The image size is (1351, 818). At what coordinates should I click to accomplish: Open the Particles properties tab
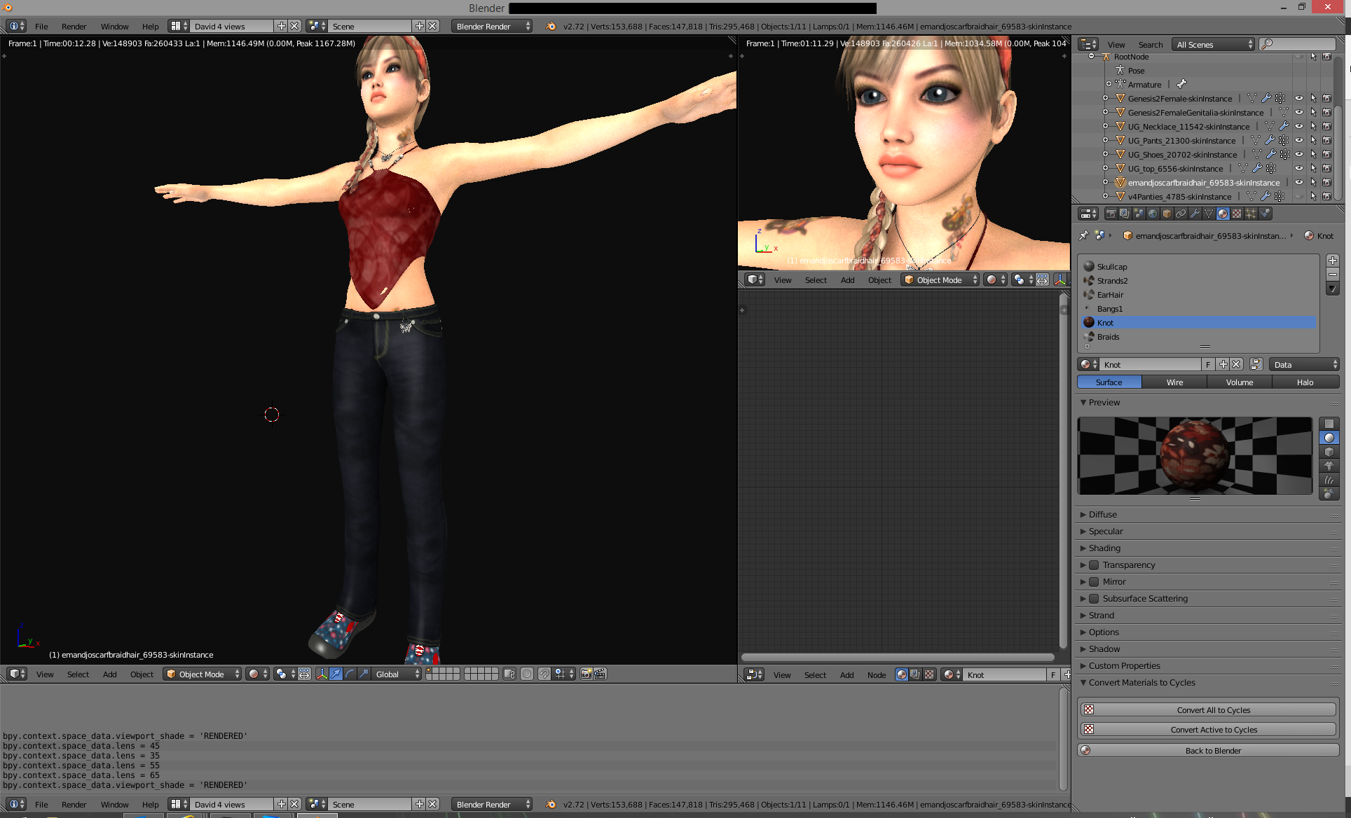pos(1251,214)
